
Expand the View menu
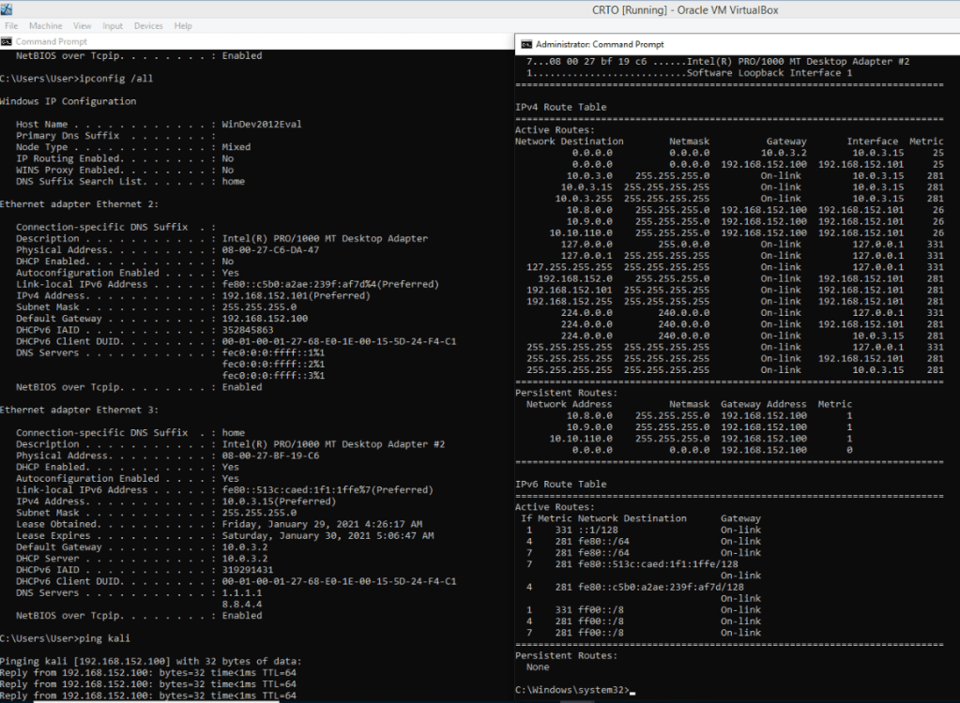pyautogui.click(x=83, y=26)
